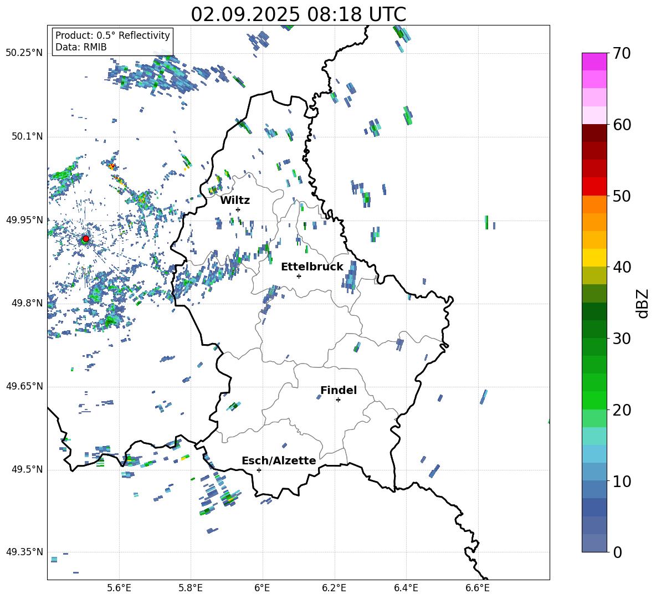Click the 49.65°N latitude label

pyautogui.click(x=24, y=386)
